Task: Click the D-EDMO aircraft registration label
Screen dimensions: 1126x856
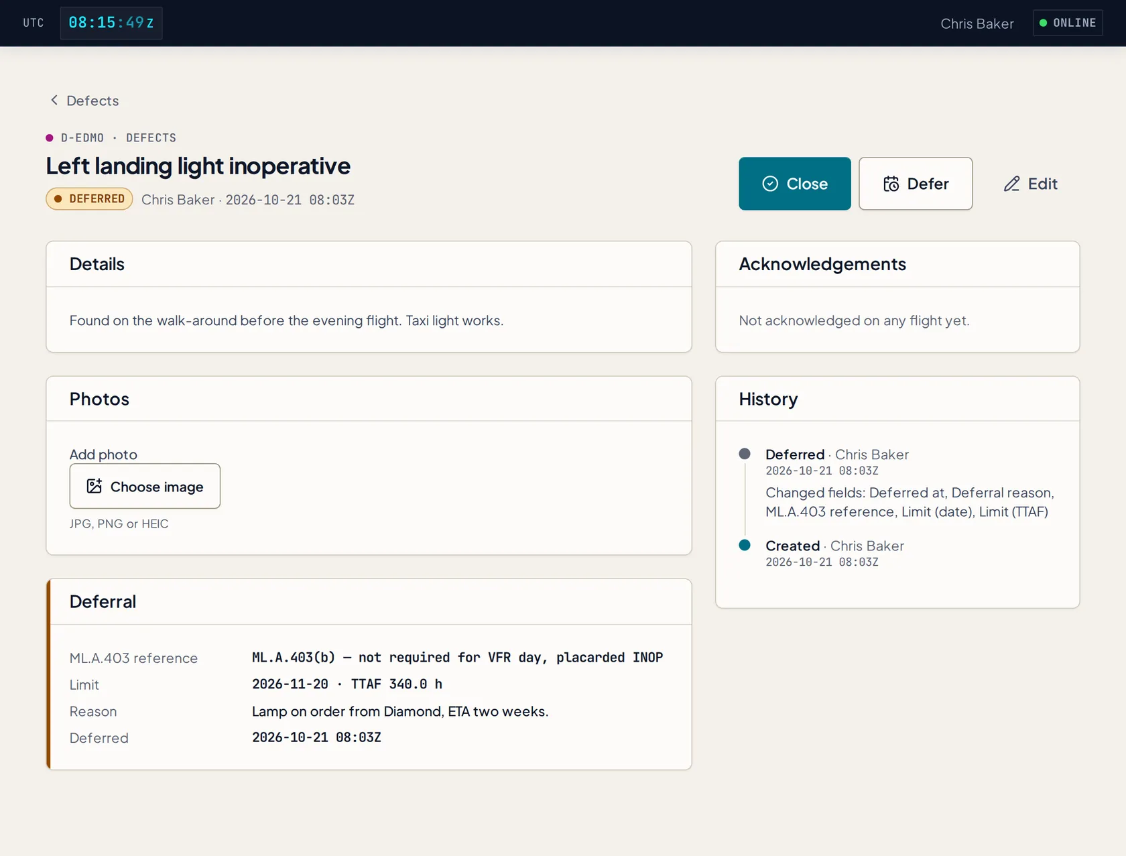Action: coord(82,137)
